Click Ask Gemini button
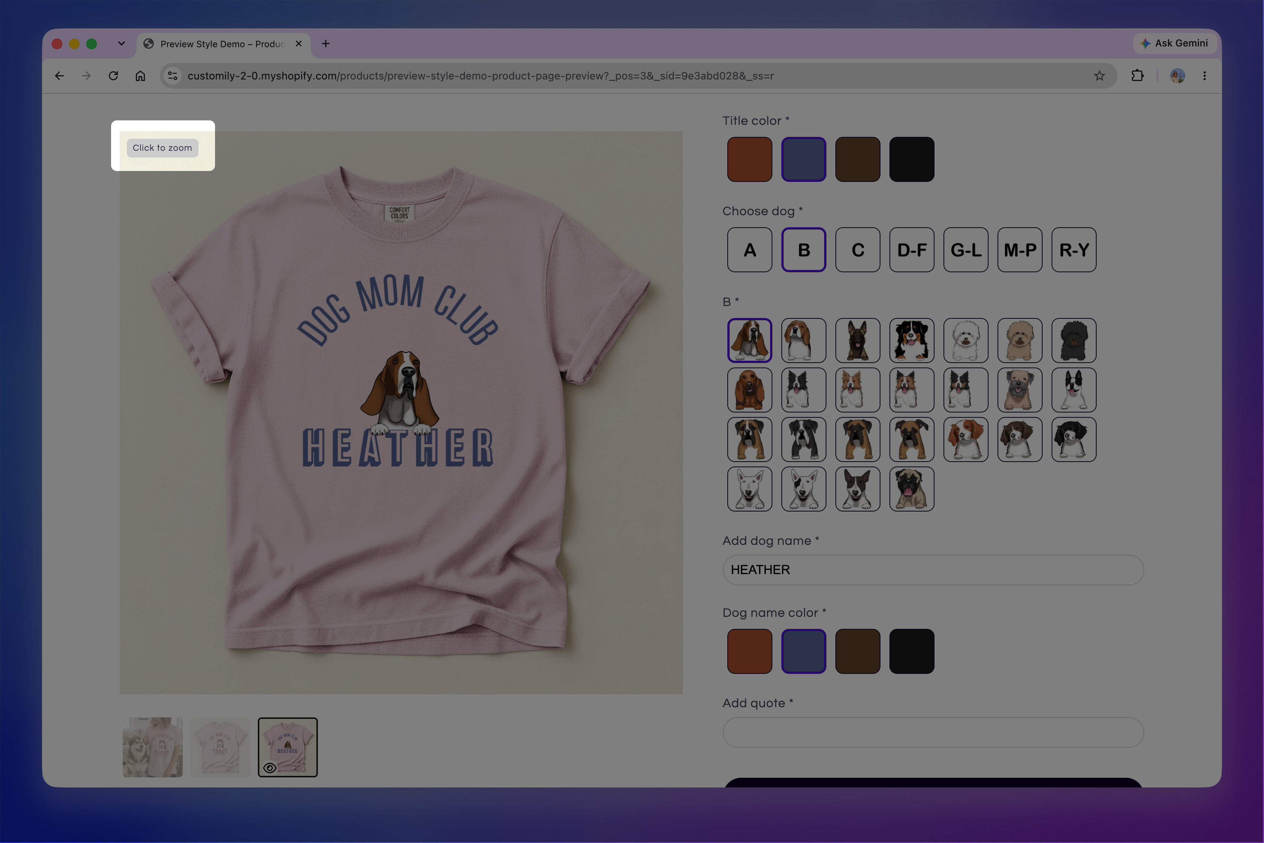Viewport: 1264px width, 843px height. coord(1175,43)
